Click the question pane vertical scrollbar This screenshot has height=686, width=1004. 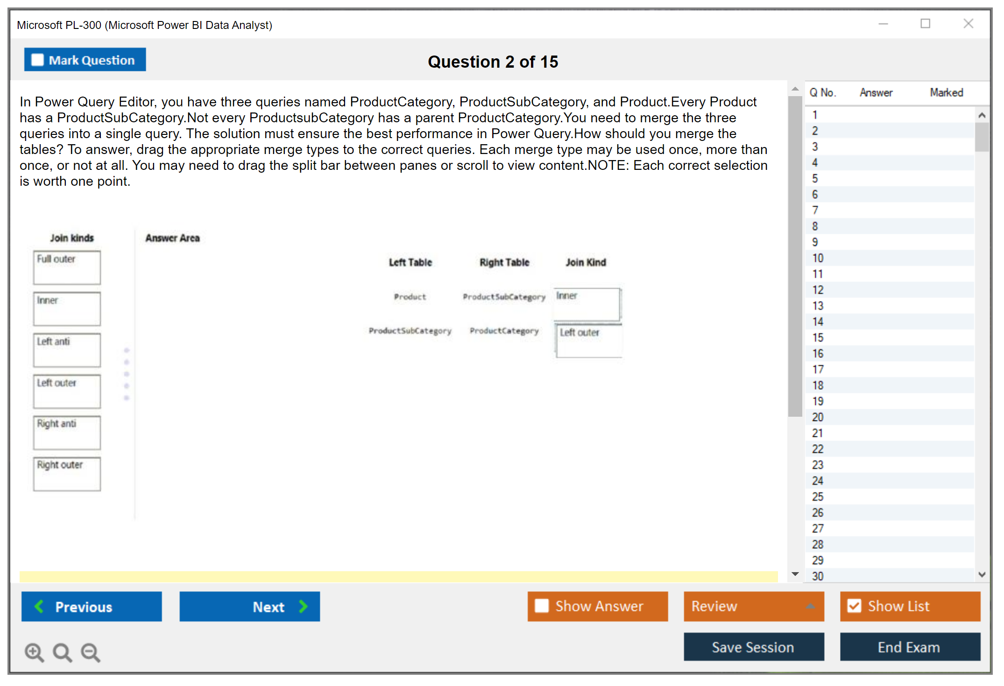(795, 256)
